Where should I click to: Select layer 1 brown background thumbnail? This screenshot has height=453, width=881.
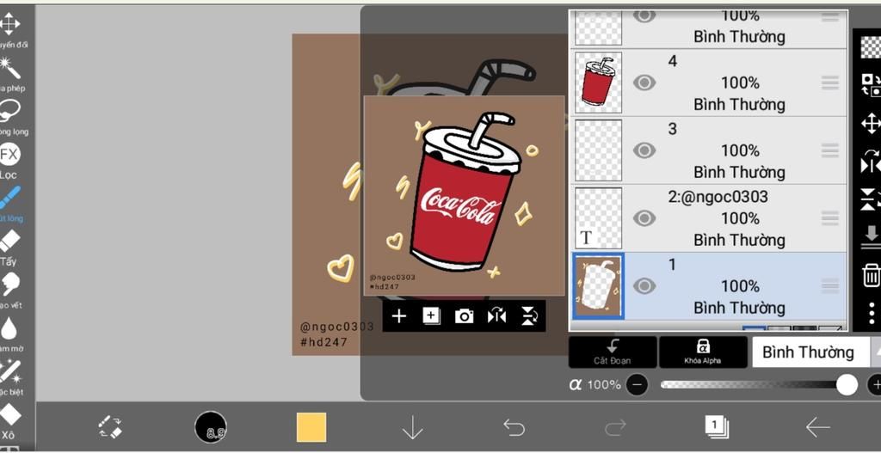[599, 285]
